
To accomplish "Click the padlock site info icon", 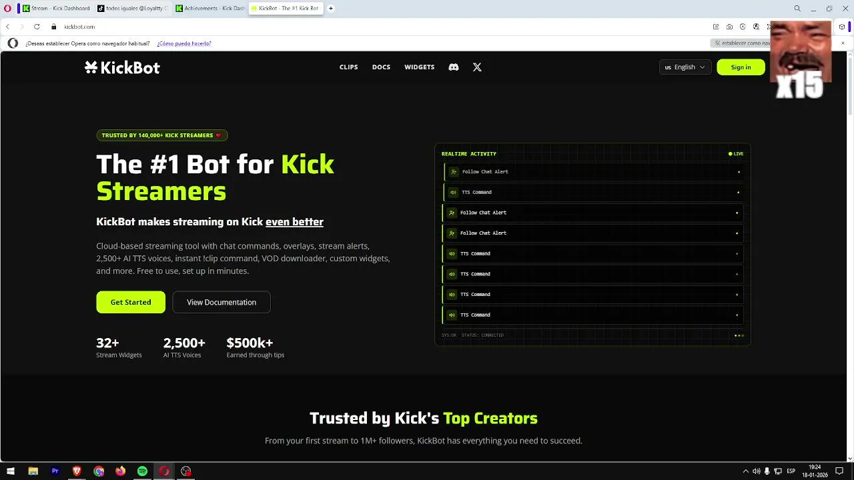I will tap(54, 27).
